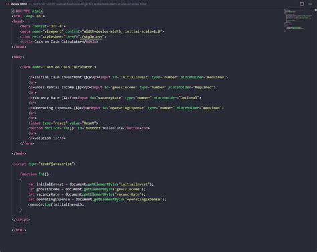317x252 pixels.
Task: Click the function fn1() declaration line
Action: click(x=34, y=174)
